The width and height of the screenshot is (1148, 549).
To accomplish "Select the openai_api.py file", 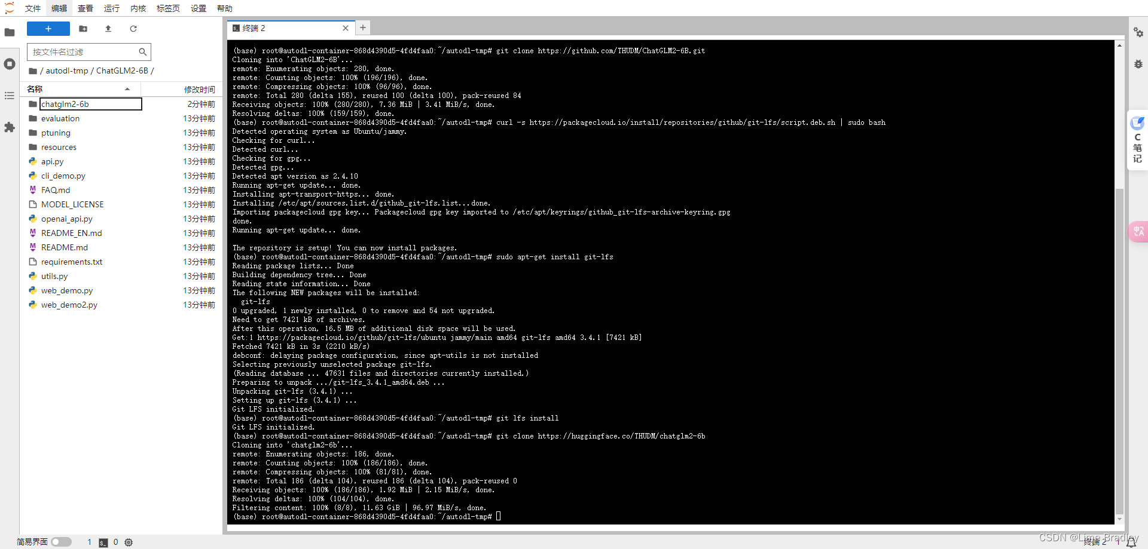I will click(x=121, y=219).
